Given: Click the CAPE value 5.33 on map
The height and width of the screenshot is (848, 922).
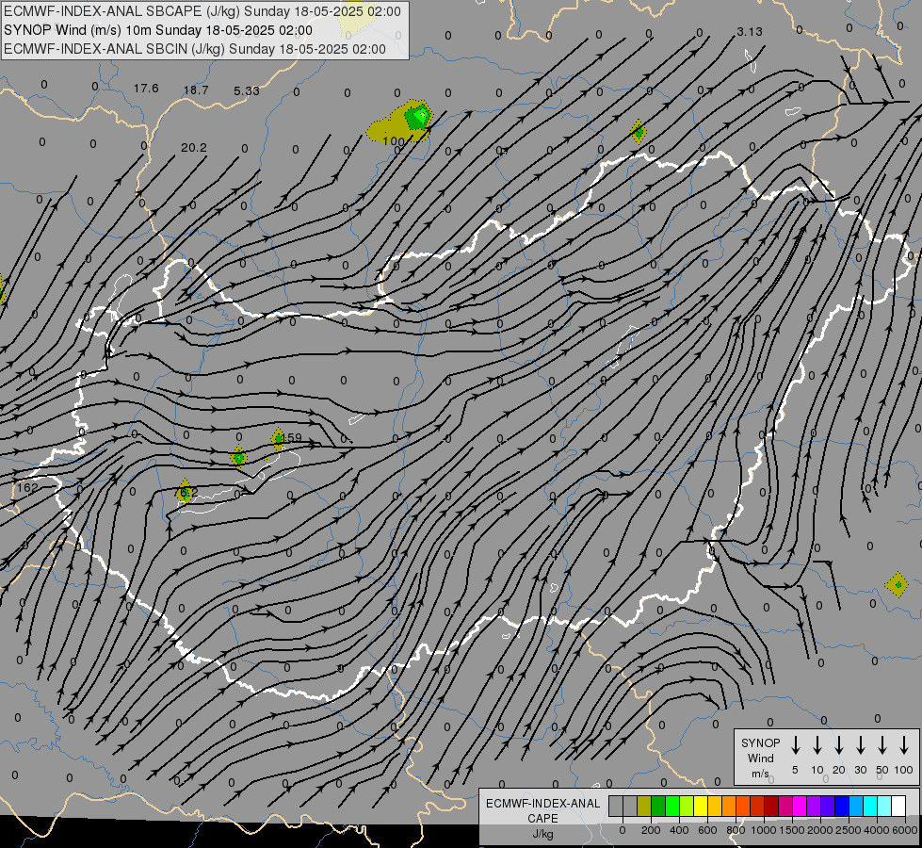Looking at the screenshot, I should [x=247, y=90].
